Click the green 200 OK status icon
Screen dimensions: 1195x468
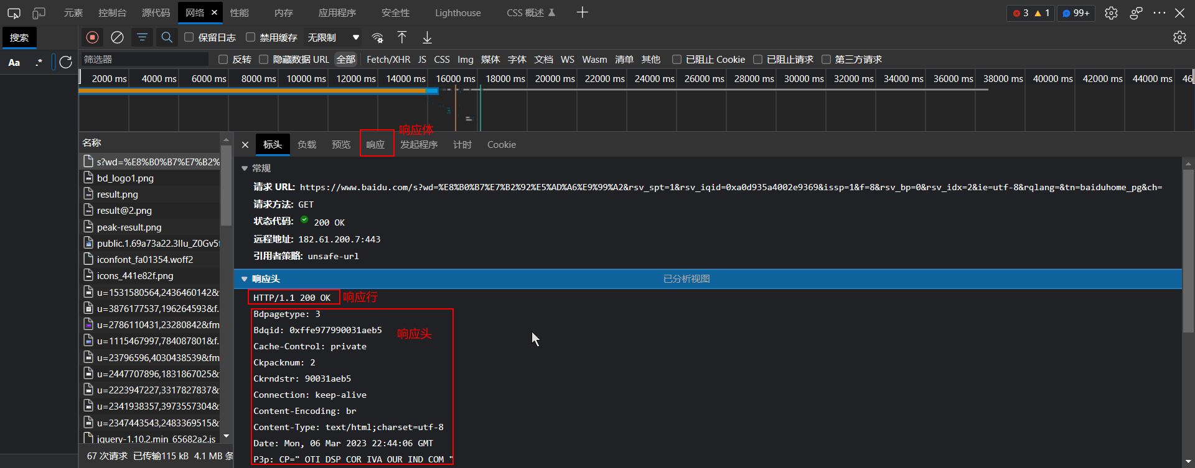point(304,220)
